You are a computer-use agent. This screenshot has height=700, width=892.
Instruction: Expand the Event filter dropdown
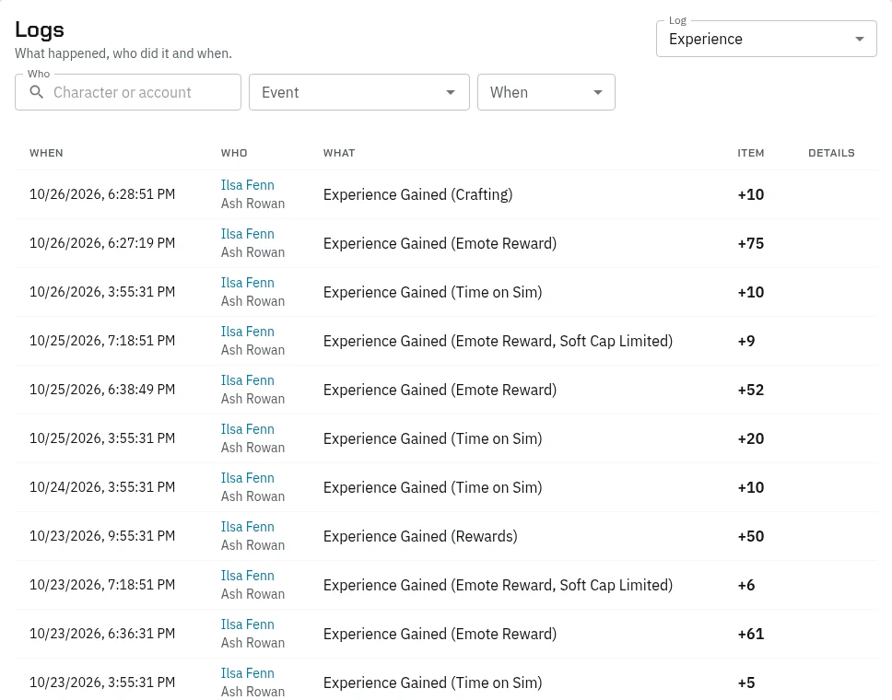[359, 92]
